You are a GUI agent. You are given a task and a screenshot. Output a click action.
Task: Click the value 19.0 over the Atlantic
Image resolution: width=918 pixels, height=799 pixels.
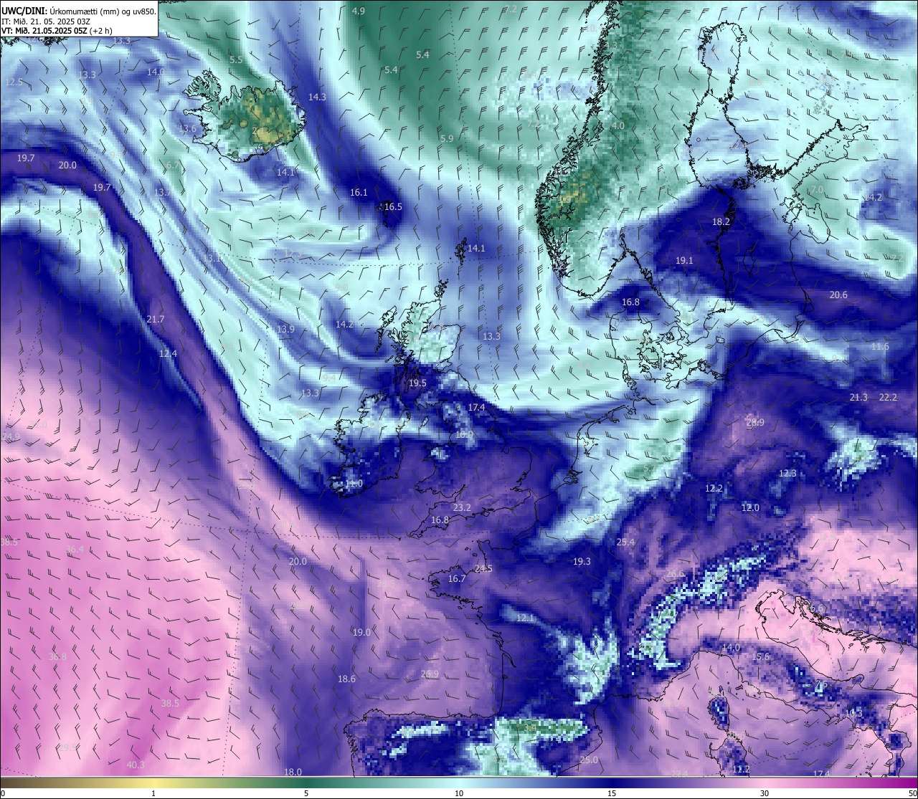(x=361, y=632)
